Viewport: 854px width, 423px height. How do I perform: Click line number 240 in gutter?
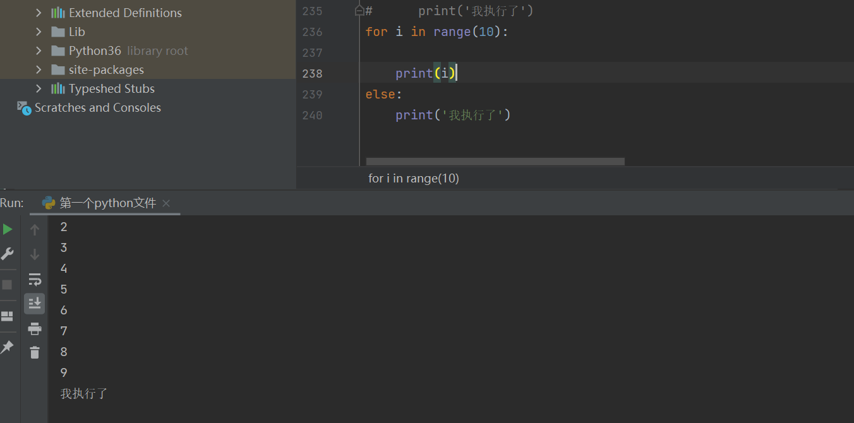(x=312, y=115)
